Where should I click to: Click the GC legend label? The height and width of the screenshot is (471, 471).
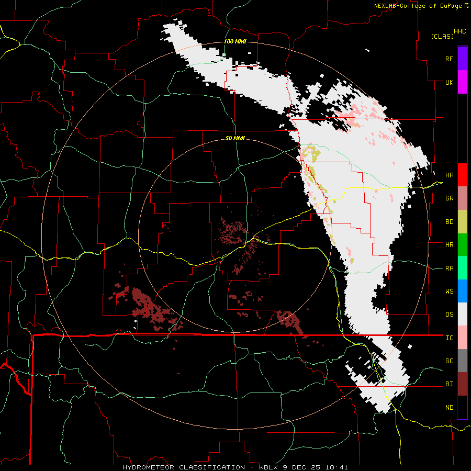click(x=449, y=361)
